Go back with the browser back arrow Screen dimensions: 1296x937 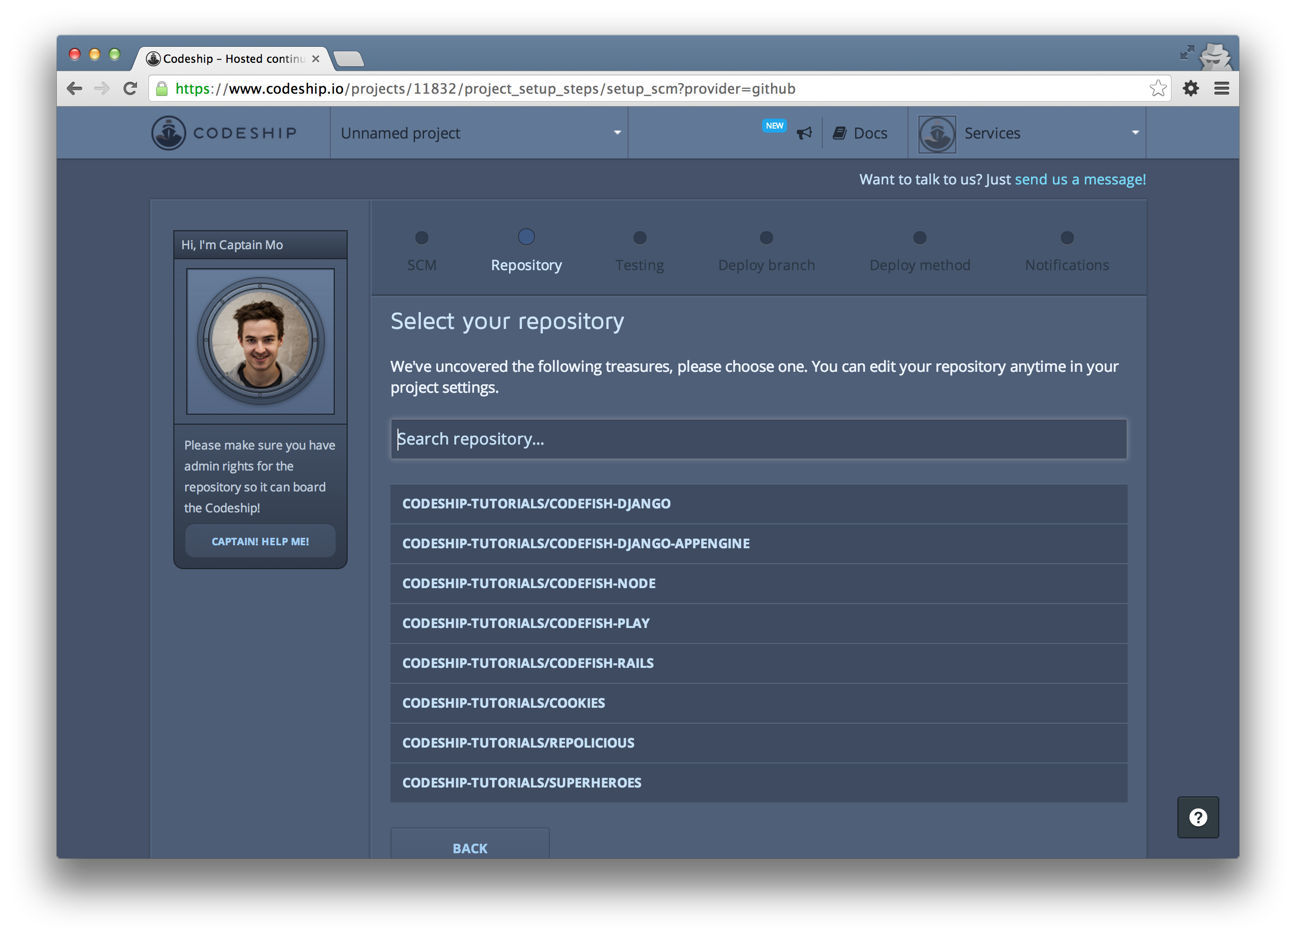pos(75,89)
